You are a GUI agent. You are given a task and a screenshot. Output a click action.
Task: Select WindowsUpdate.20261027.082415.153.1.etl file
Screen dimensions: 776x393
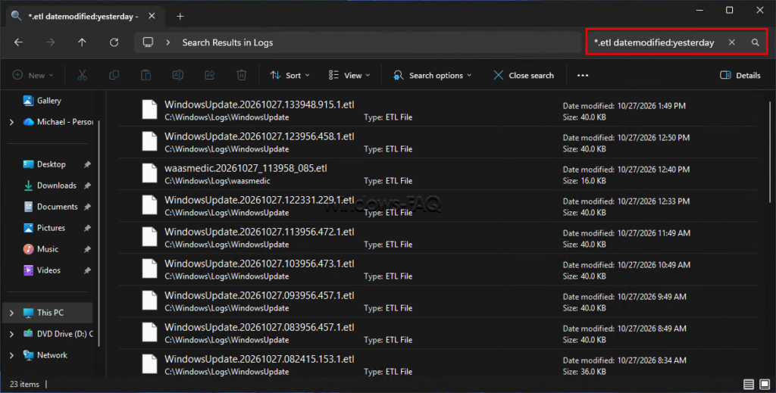tap(438, 364)
